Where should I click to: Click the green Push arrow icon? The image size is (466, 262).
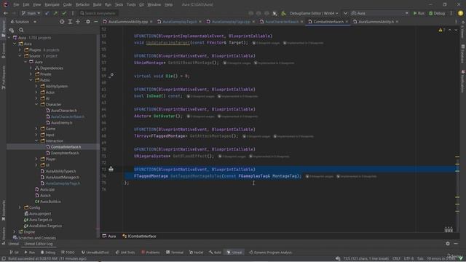tap(55, 13)
